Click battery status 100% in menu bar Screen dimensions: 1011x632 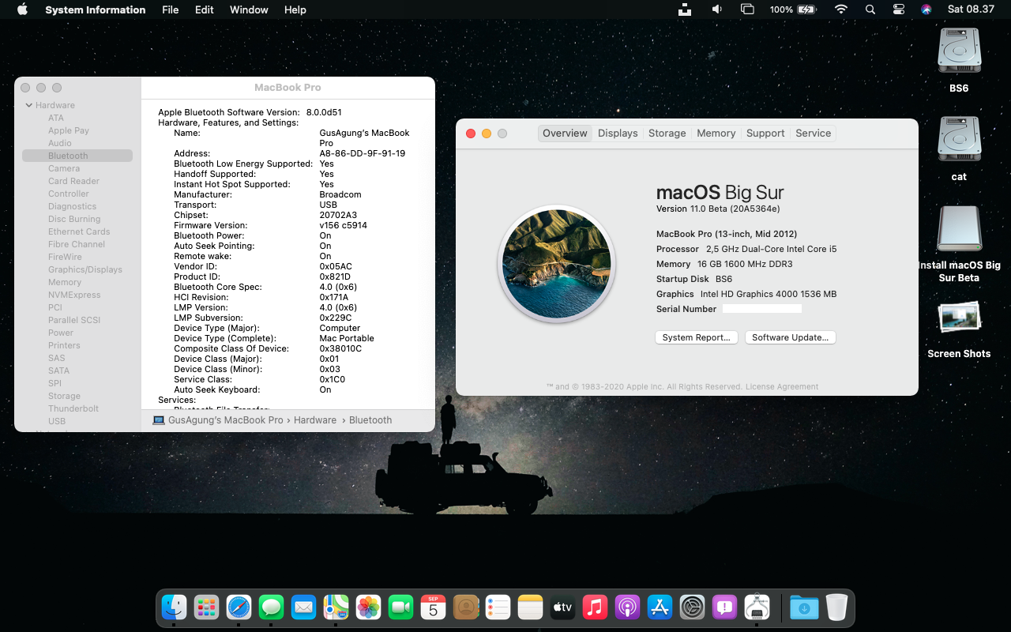point(792,9)
